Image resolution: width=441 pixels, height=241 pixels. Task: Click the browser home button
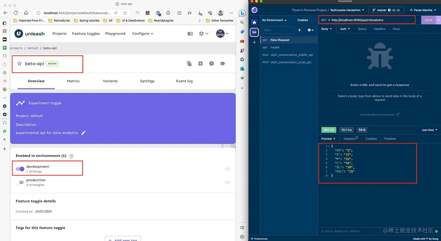click(x=26, y=13)
